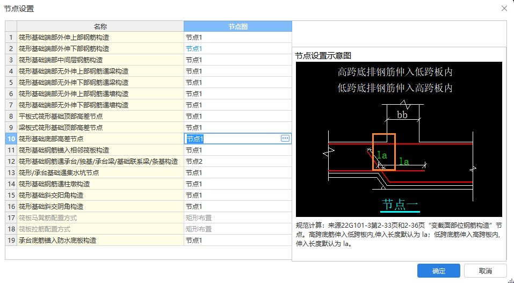Select row 筏形基础钢筋遇柱墩构造
Viewport: 514px width, 283px height.
[100, 184]
